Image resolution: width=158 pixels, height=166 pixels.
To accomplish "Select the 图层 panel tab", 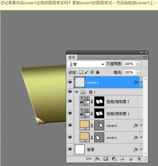I will pos(72,57).
